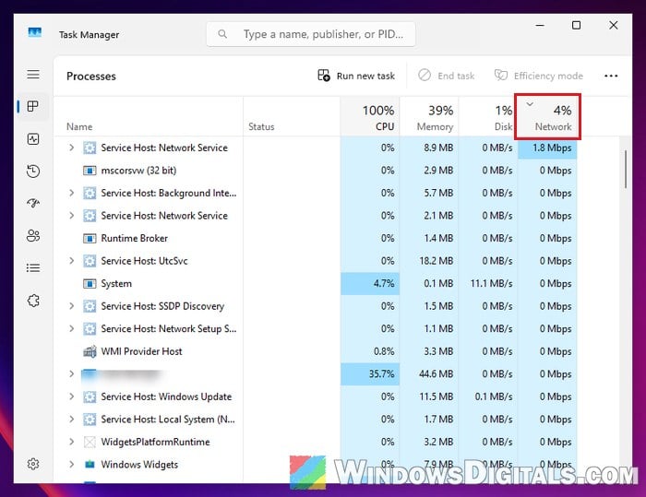Expand Service Host: Background Inte... row
Screen dimensions: 646x497
pyautogui.click(x=72, y=193)
